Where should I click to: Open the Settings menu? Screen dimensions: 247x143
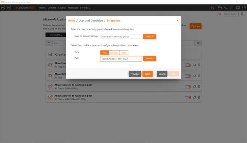[x=85, y=8]
